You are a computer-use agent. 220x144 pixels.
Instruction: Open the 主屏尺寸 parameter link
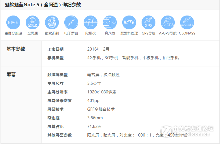point(56,84)
